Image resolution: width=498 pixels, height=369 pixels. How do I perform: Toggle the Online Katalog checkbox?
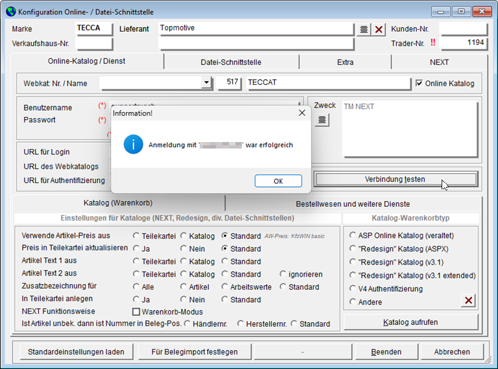coord(420,83)
